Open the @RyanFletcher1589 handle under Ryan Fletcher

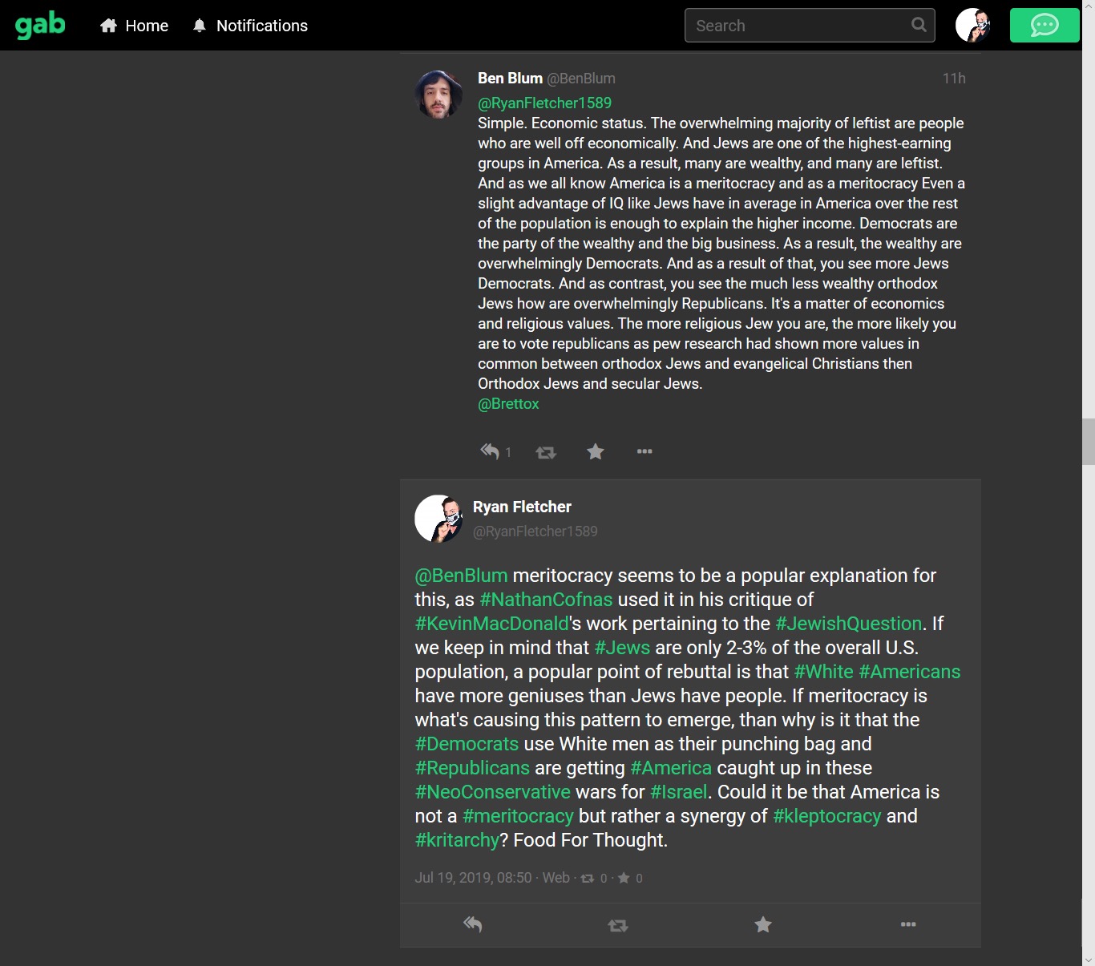[x=535, y=531]
